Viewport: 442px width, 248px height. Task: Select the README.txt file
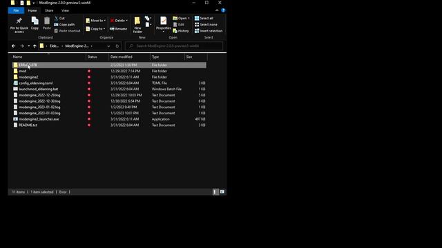(x=109, y=125)
